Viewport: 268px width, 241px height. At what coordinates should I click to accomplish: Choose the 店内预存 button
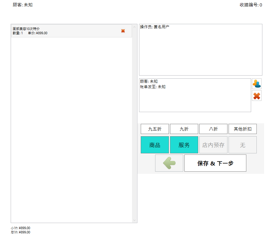click(x=213, y=145)
